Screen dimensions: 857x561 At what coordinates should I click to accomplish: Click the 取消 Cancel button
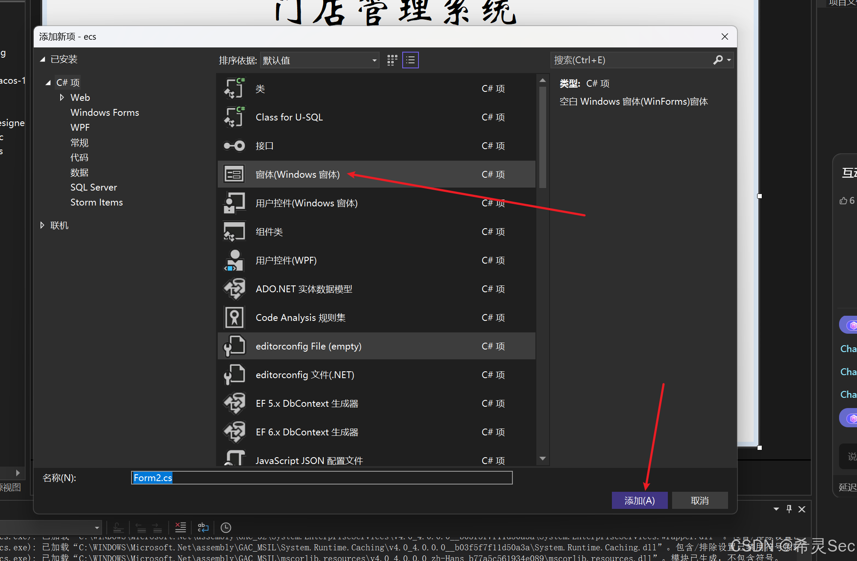[x=699, y=500]
